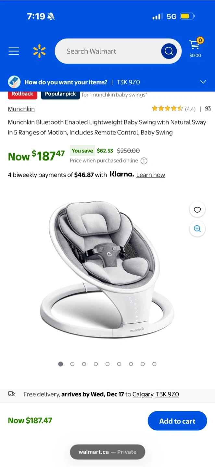The image size is (215, 467).
Task: Tap the blue search magnifier button
Action: 169,51
